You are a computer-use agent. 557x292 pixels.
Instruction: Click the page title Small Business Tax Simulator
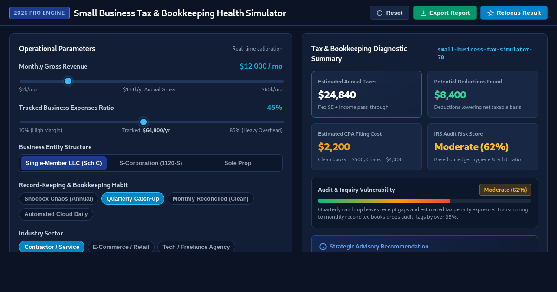click(x=180, y=13)
